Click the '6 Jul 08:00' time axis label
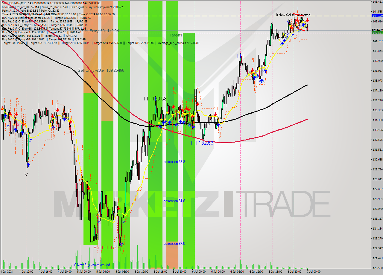Image resolution: width=383 pixels, height=275 pixels. pyautogui.click(x=237, y=272)
